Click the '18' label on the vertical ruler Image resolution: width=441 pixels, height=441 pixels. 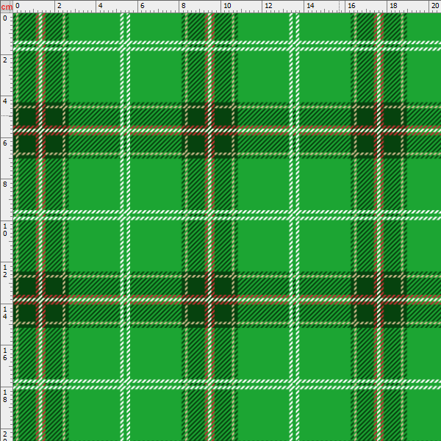[5, 395]
